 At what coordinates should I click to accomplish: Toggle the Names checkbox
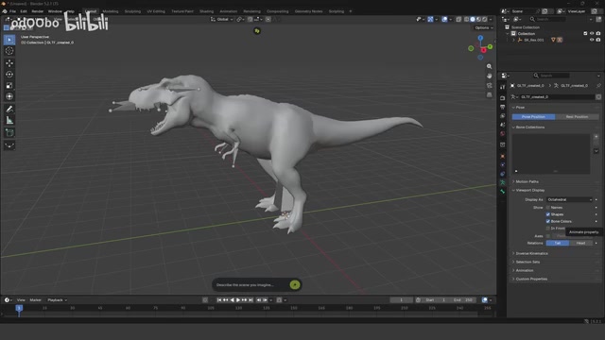coord(548,208)
